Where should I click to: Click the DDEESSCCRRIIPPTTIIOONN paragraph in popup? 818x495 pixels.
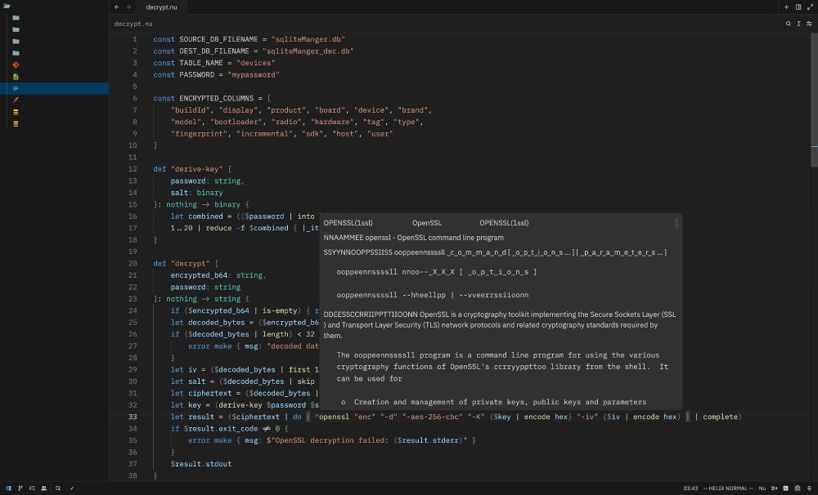[500, 325]
